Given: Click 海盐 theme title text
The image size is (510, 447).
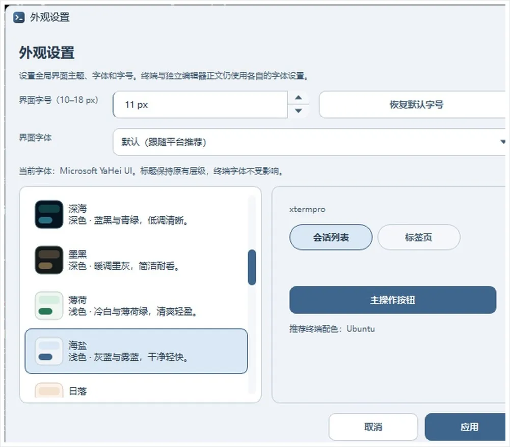Looking at the screenshot, I should (77, 345).
